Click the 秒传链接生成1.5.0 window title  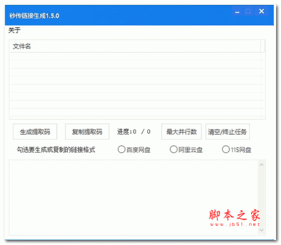tap(34, 16)
